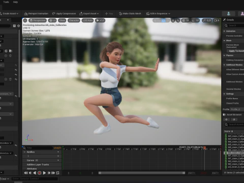Open the viewport Character menu
244x183 pixels.
pos(74,20)
